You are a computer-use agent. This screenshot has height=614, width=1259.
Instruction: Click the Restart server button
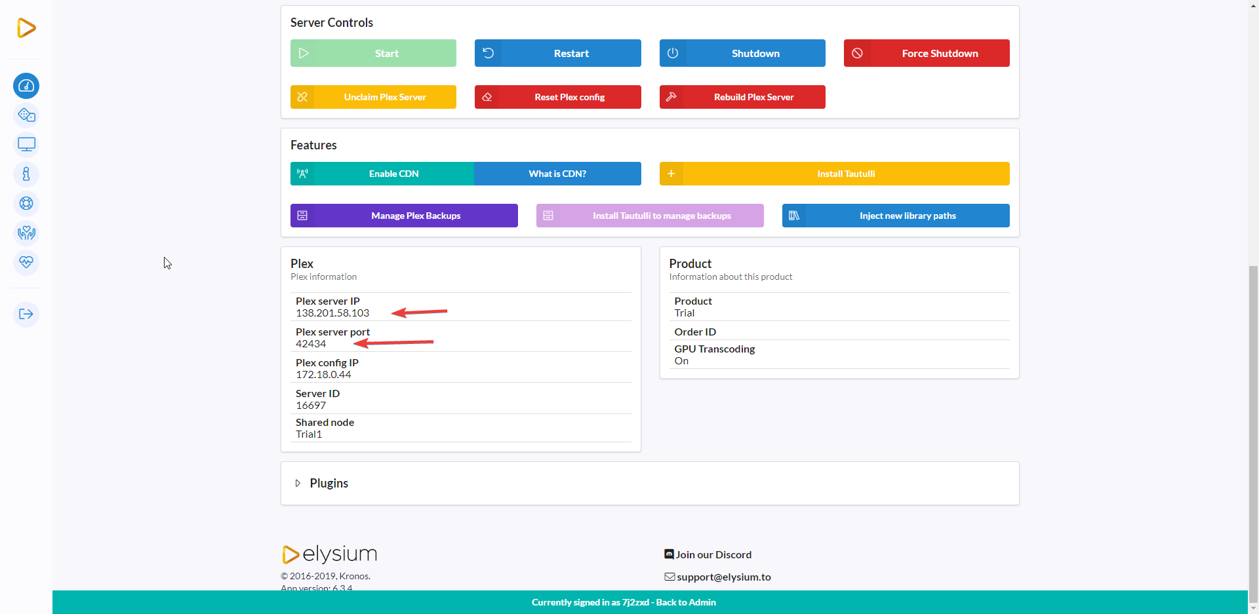click(557, 53)
